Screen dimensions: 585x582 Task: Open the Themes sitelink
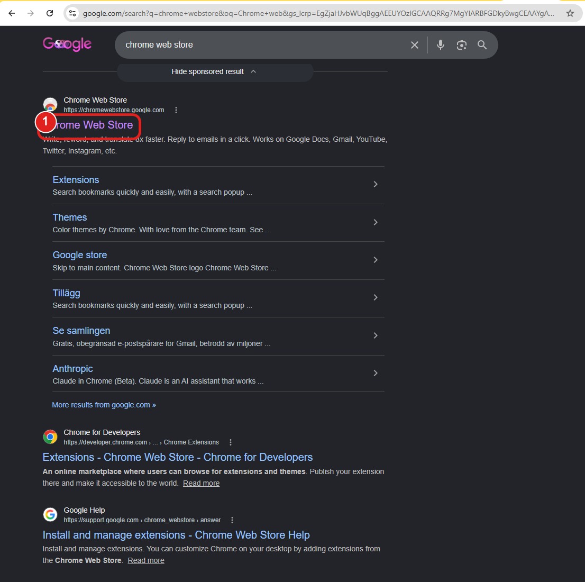coord(70,217)
